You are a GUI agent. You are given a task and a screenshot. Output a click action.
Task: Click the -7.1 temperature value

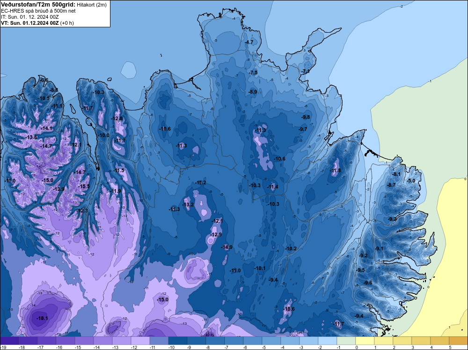tap(305, 71)
